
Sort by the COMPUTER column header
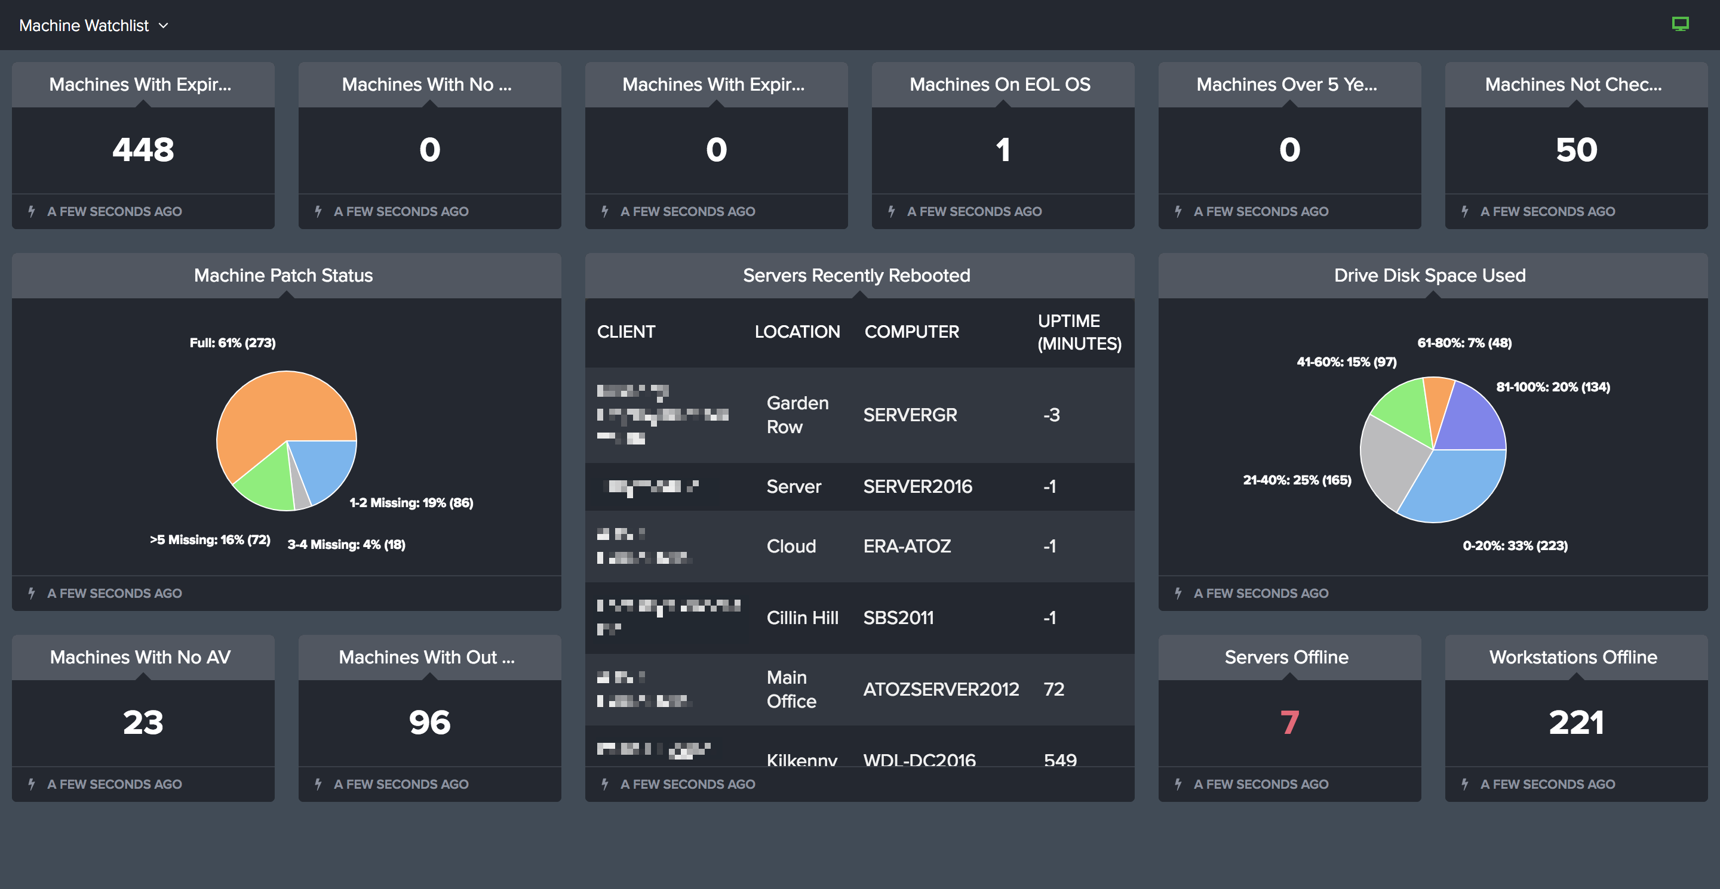click(911, 332)
